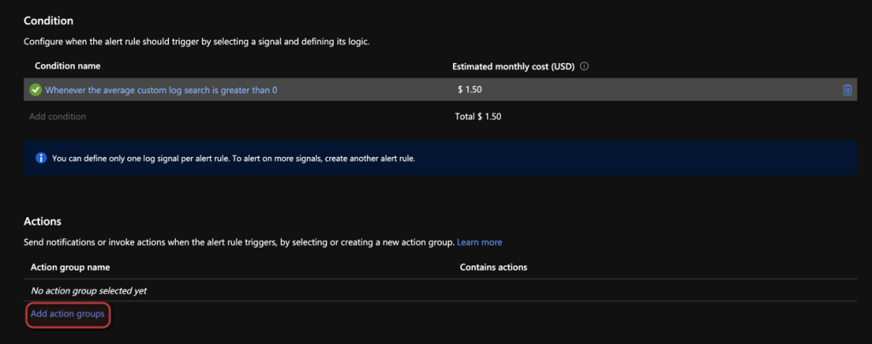The width and height of the screenshot is (872, 344).
Task: Click the Condition name column header
Action: tap(67, 66)
